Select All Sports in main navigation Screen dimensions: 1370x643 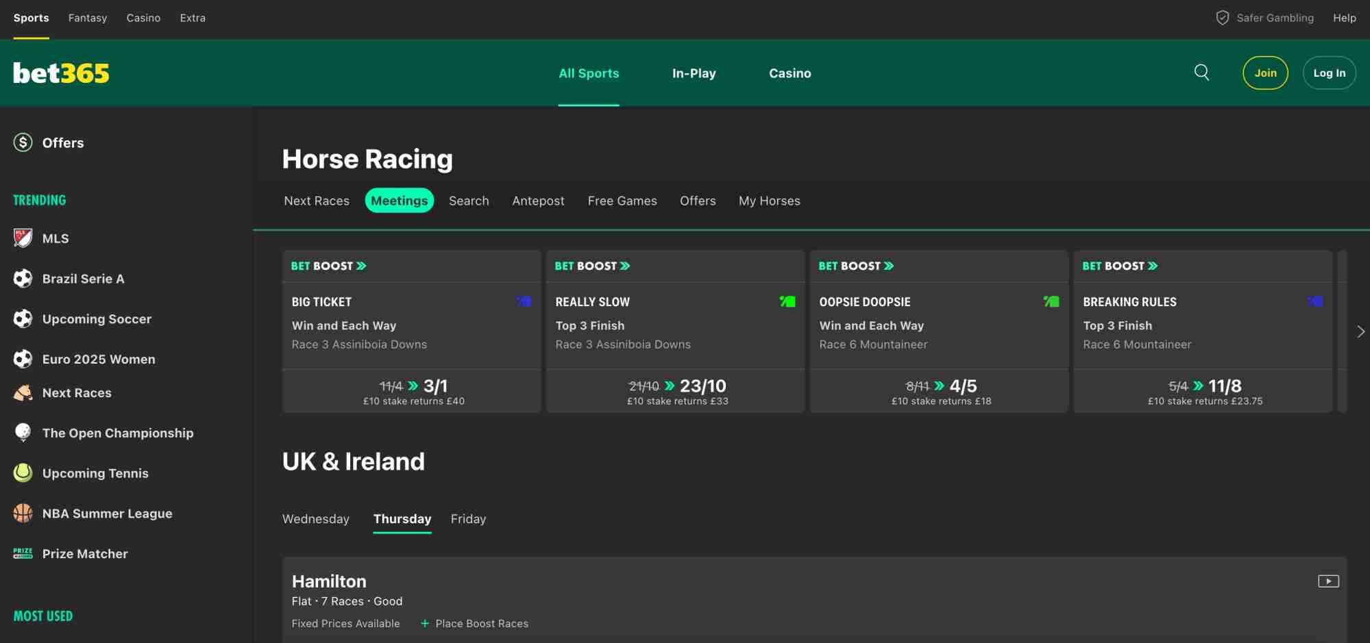(x=589, y=73)
